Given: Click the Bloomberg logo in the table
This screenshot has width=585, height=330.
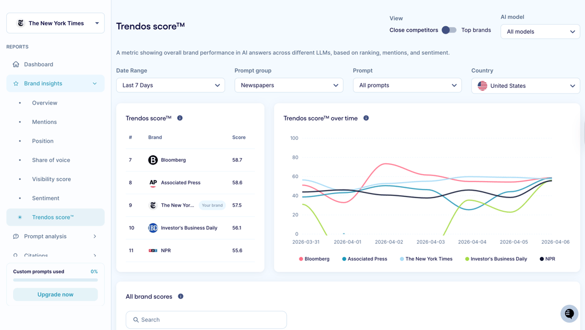Looking at the screenshot, I should tap(153, 160).
